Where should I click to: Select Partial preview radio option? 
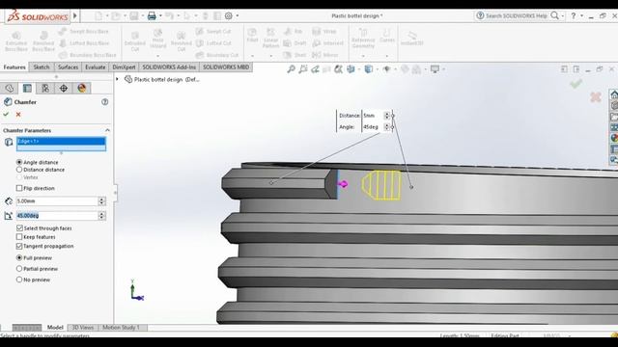[x=19, y=269]
